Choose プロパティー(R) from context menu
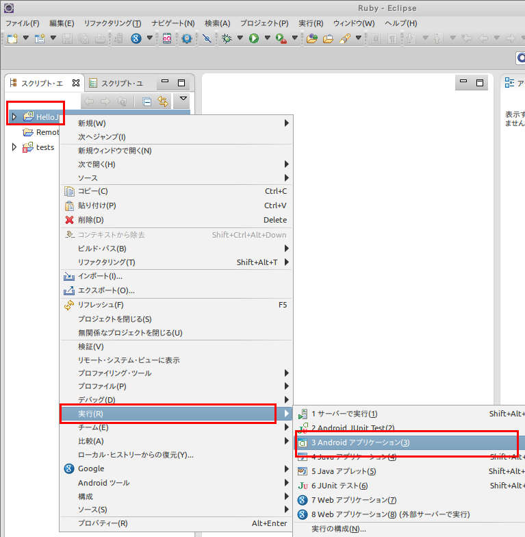The width and height of the screenshot is (525, 537). coord(177,523)
